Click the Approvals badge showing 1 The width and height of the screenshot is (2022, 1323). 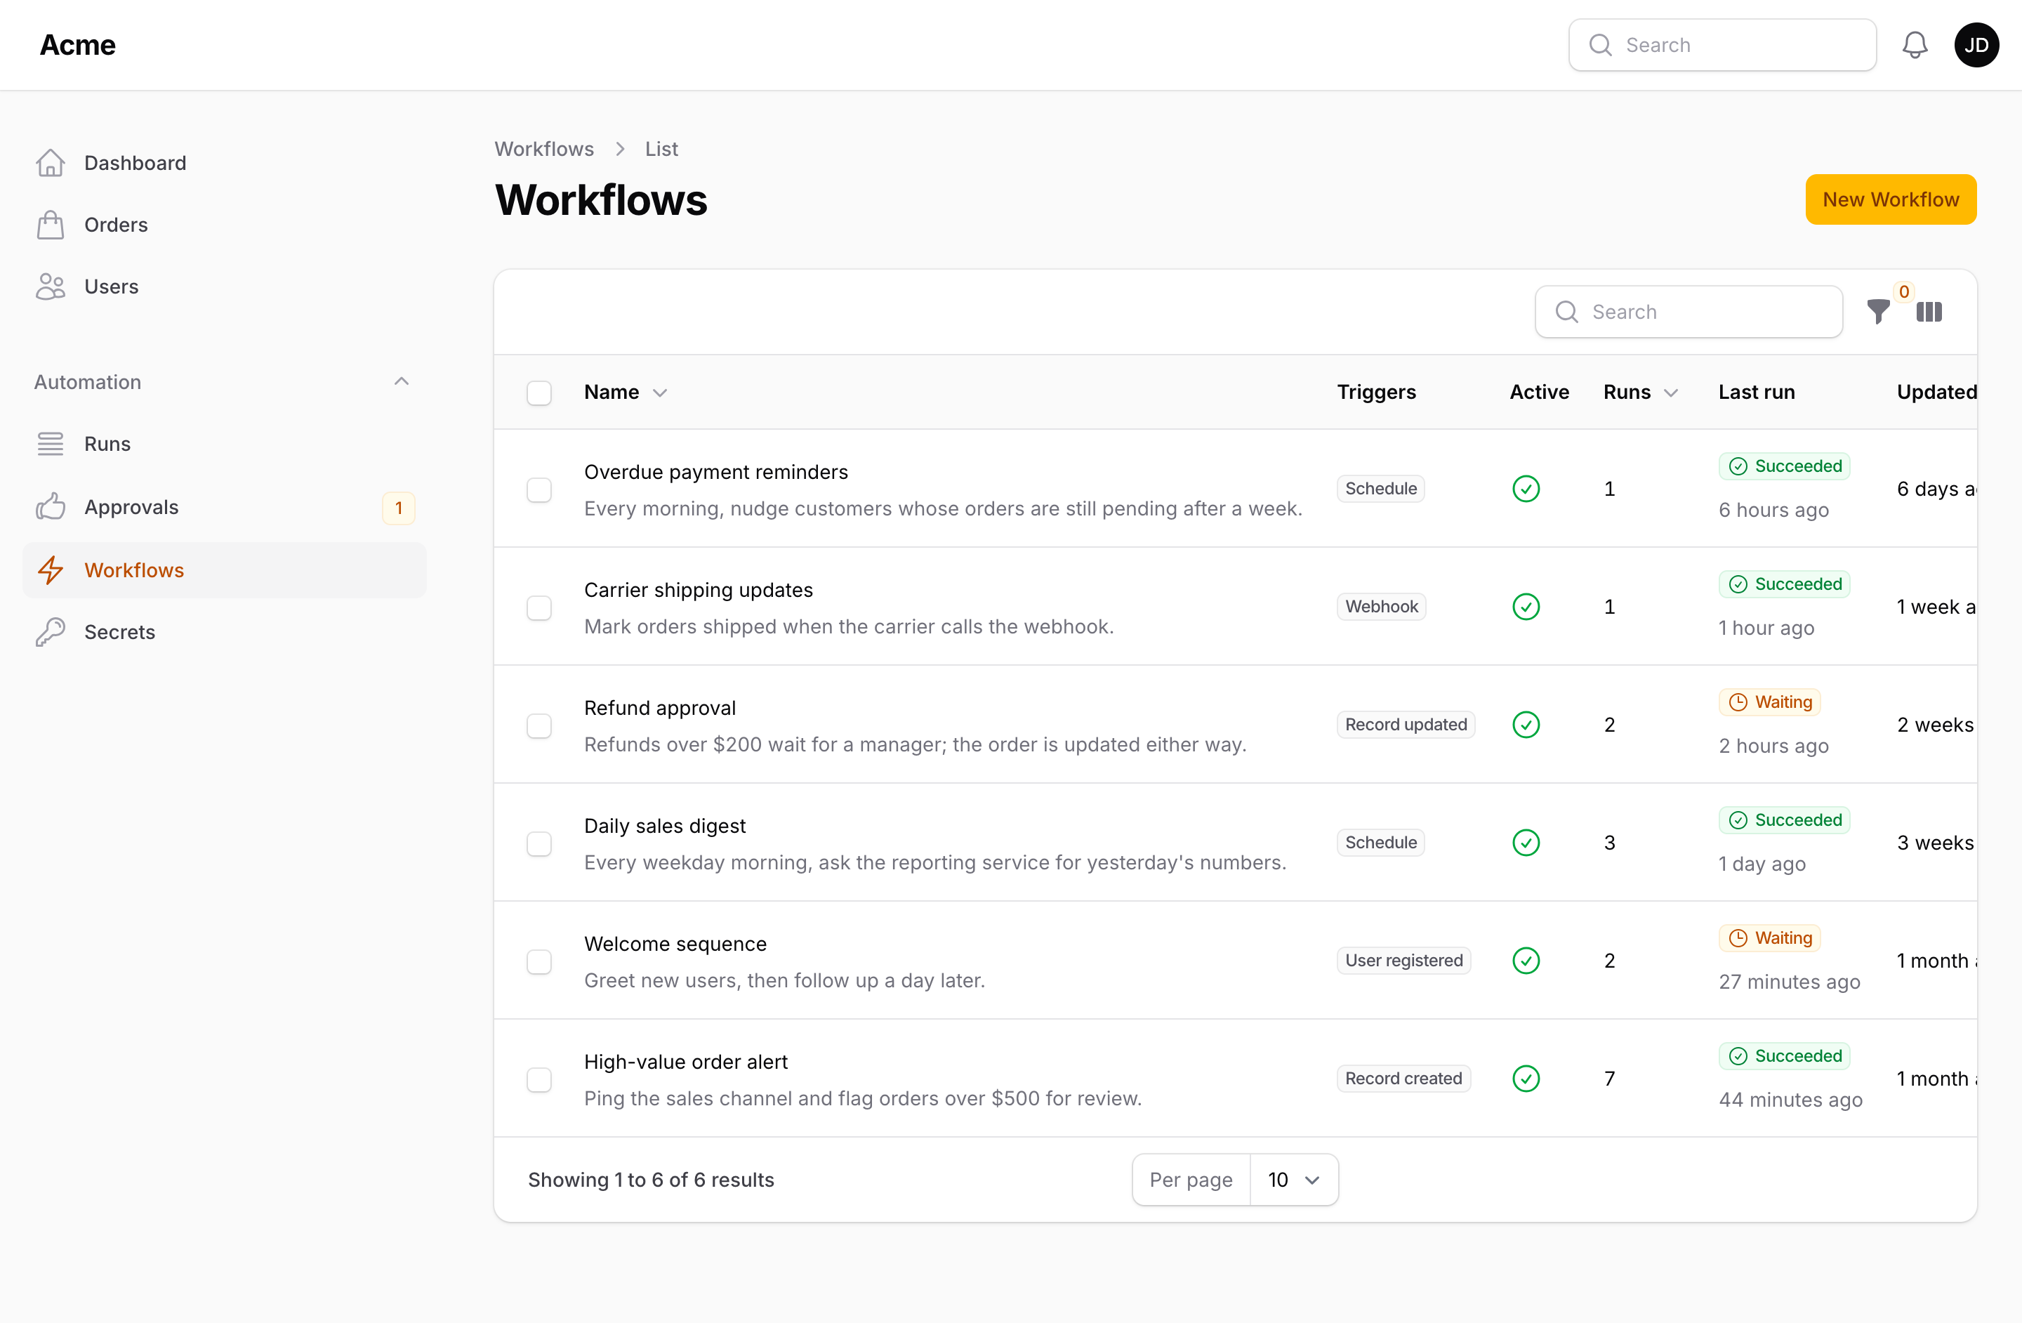coord(399,507)
